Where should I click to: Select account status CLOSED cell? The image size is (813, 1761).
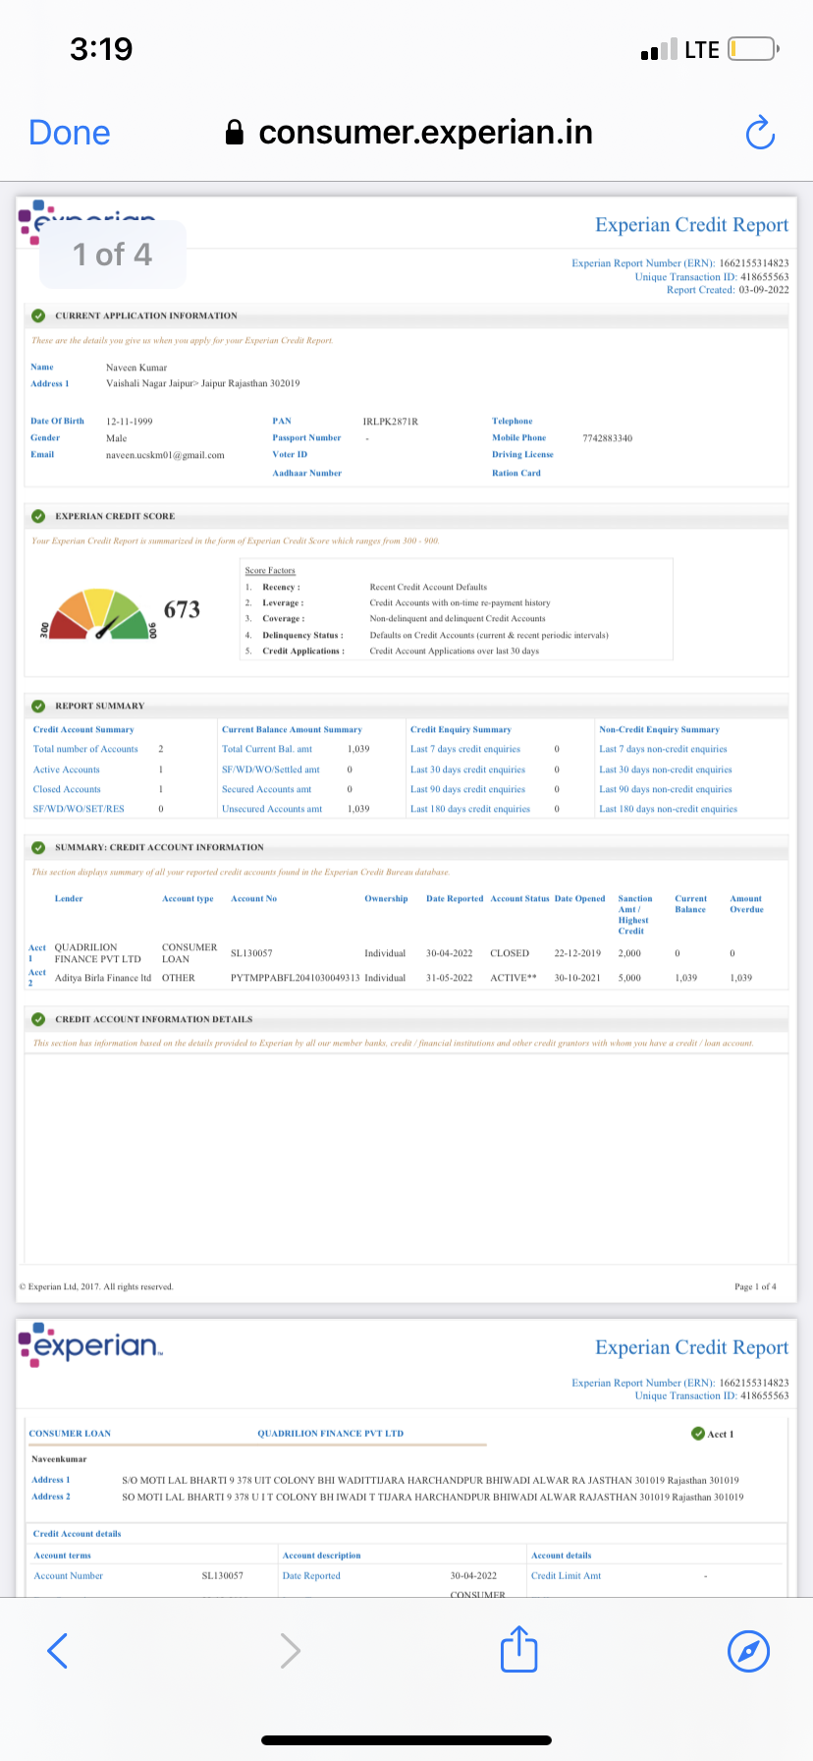(510, 953)
